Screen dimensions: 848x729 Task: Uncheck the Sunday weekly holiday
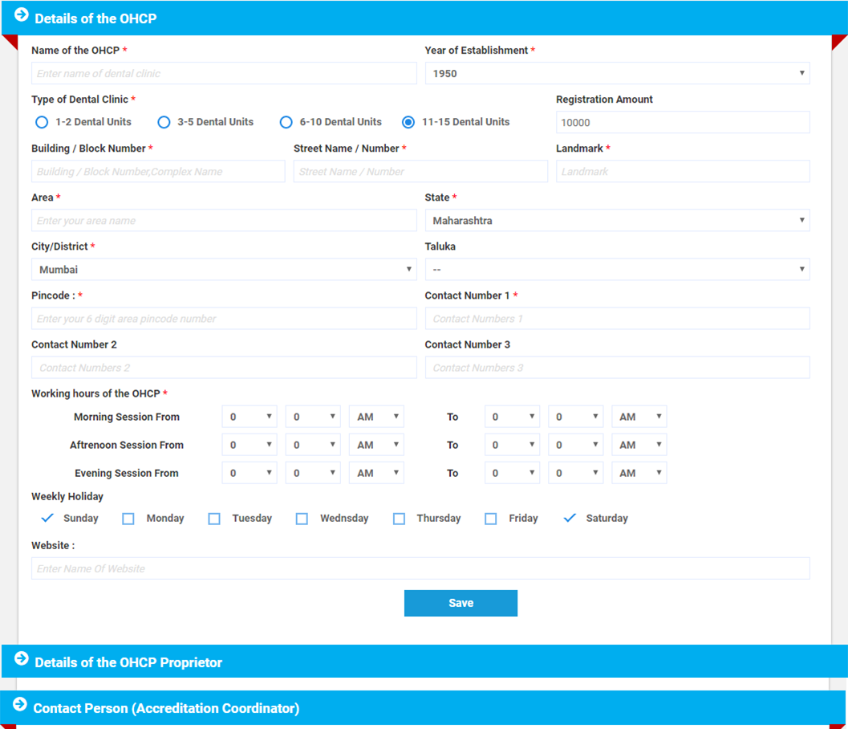click(47, 519)
